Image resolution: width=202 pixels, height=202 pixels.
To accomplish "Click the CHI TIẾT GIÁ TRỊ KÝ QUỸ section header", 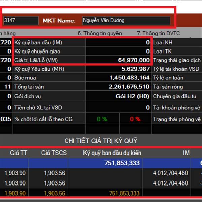I will (x=101, y=141).
